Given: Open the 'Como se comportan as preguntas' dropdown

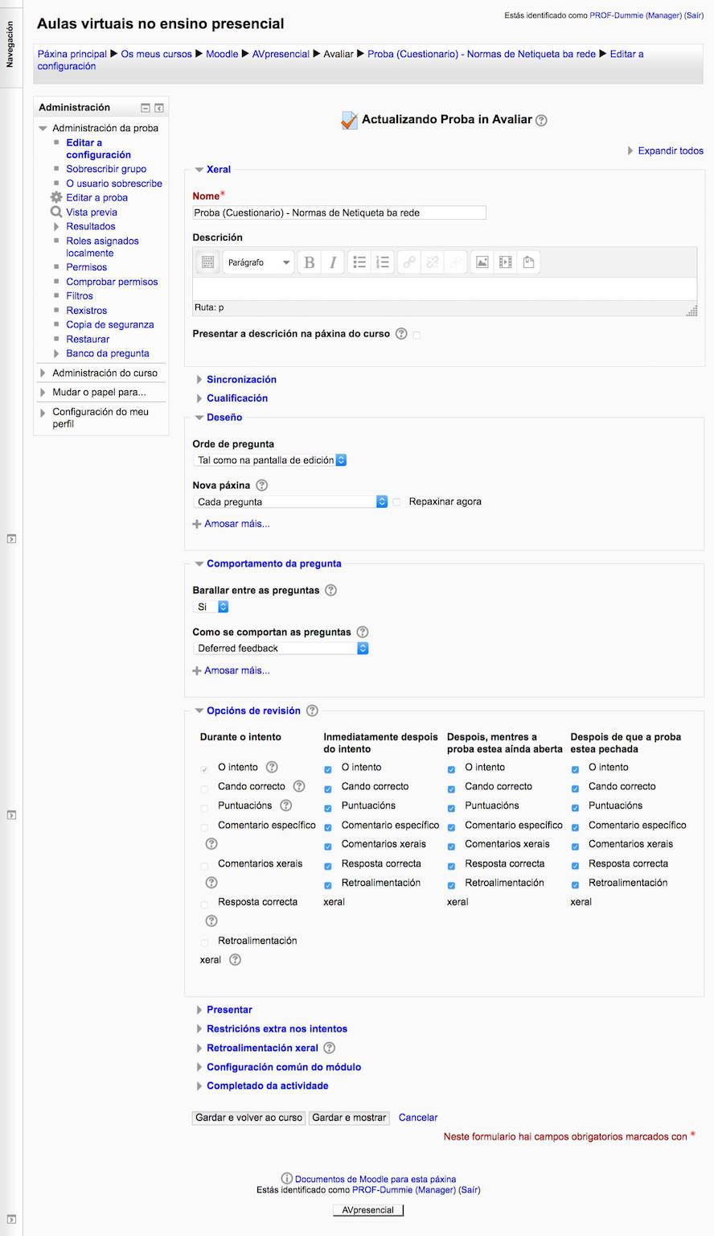Looking at the screenshot, I should point(281,649).
